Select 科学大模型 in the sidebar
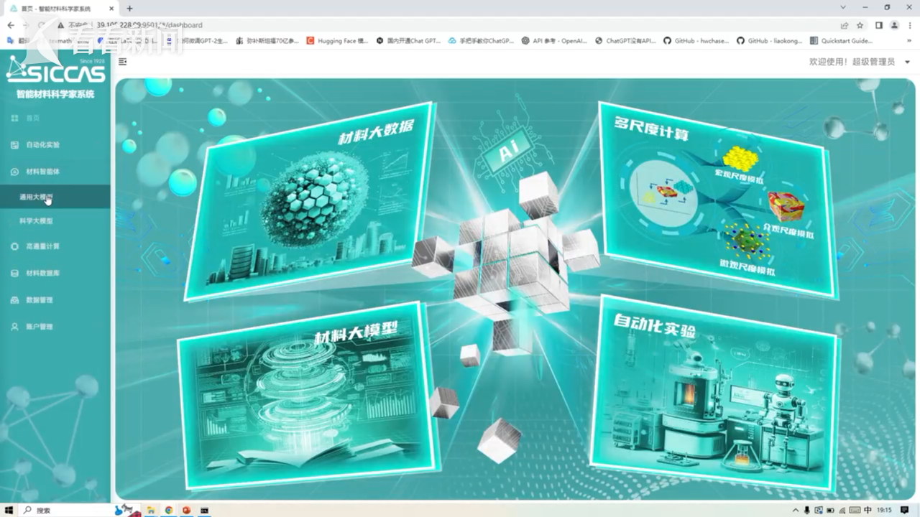920x517 pixels. 36,221
